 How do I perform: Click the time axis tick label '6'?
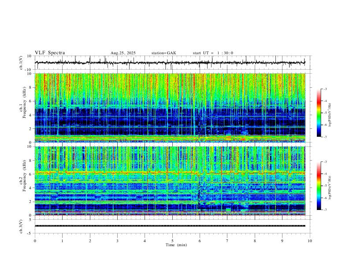[200, 241]
